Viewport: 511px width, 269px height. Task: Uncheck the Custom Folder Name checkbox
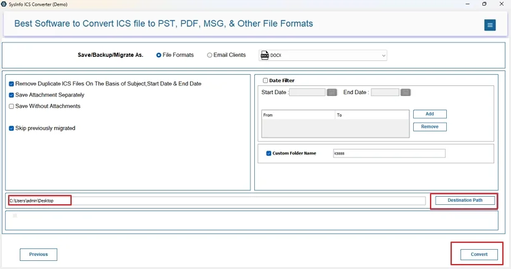click(269, 153)
